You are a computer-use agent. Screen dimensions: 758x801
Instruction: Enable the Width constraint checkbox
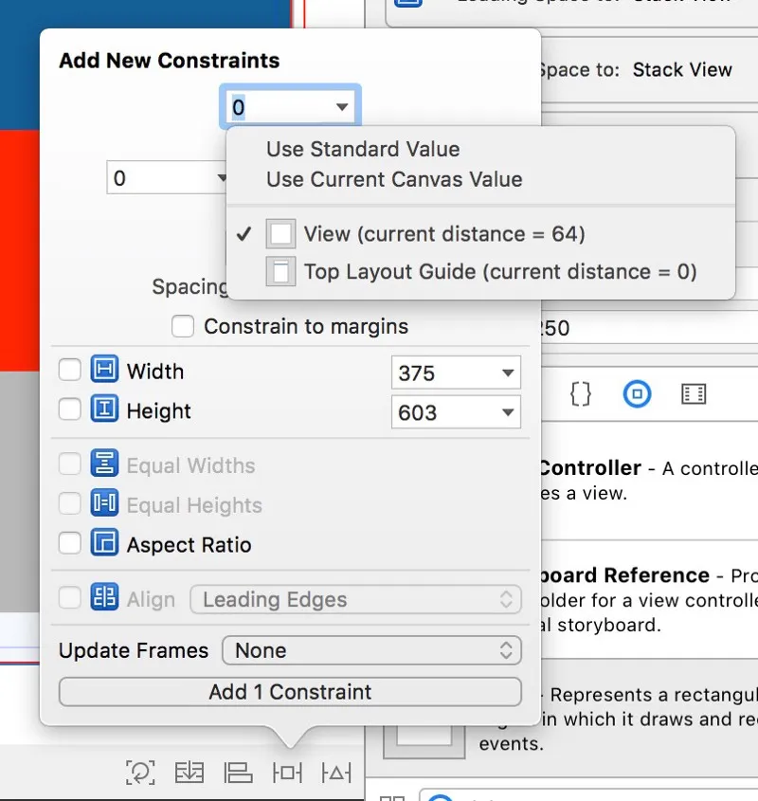(x=69, y=371)
